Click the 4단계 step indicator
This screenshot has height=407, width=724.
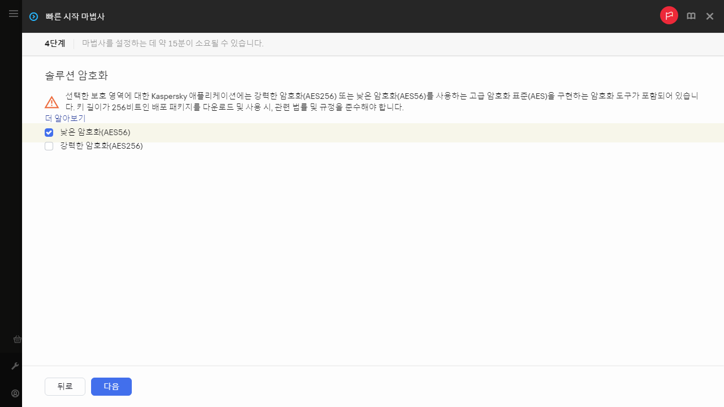[x=54, y=43]
